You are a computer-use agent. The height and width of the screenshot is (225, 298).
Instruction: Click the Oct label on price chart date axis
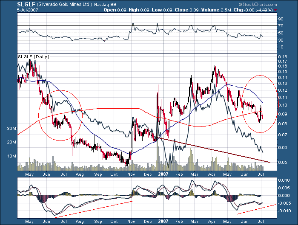(114, 174)
